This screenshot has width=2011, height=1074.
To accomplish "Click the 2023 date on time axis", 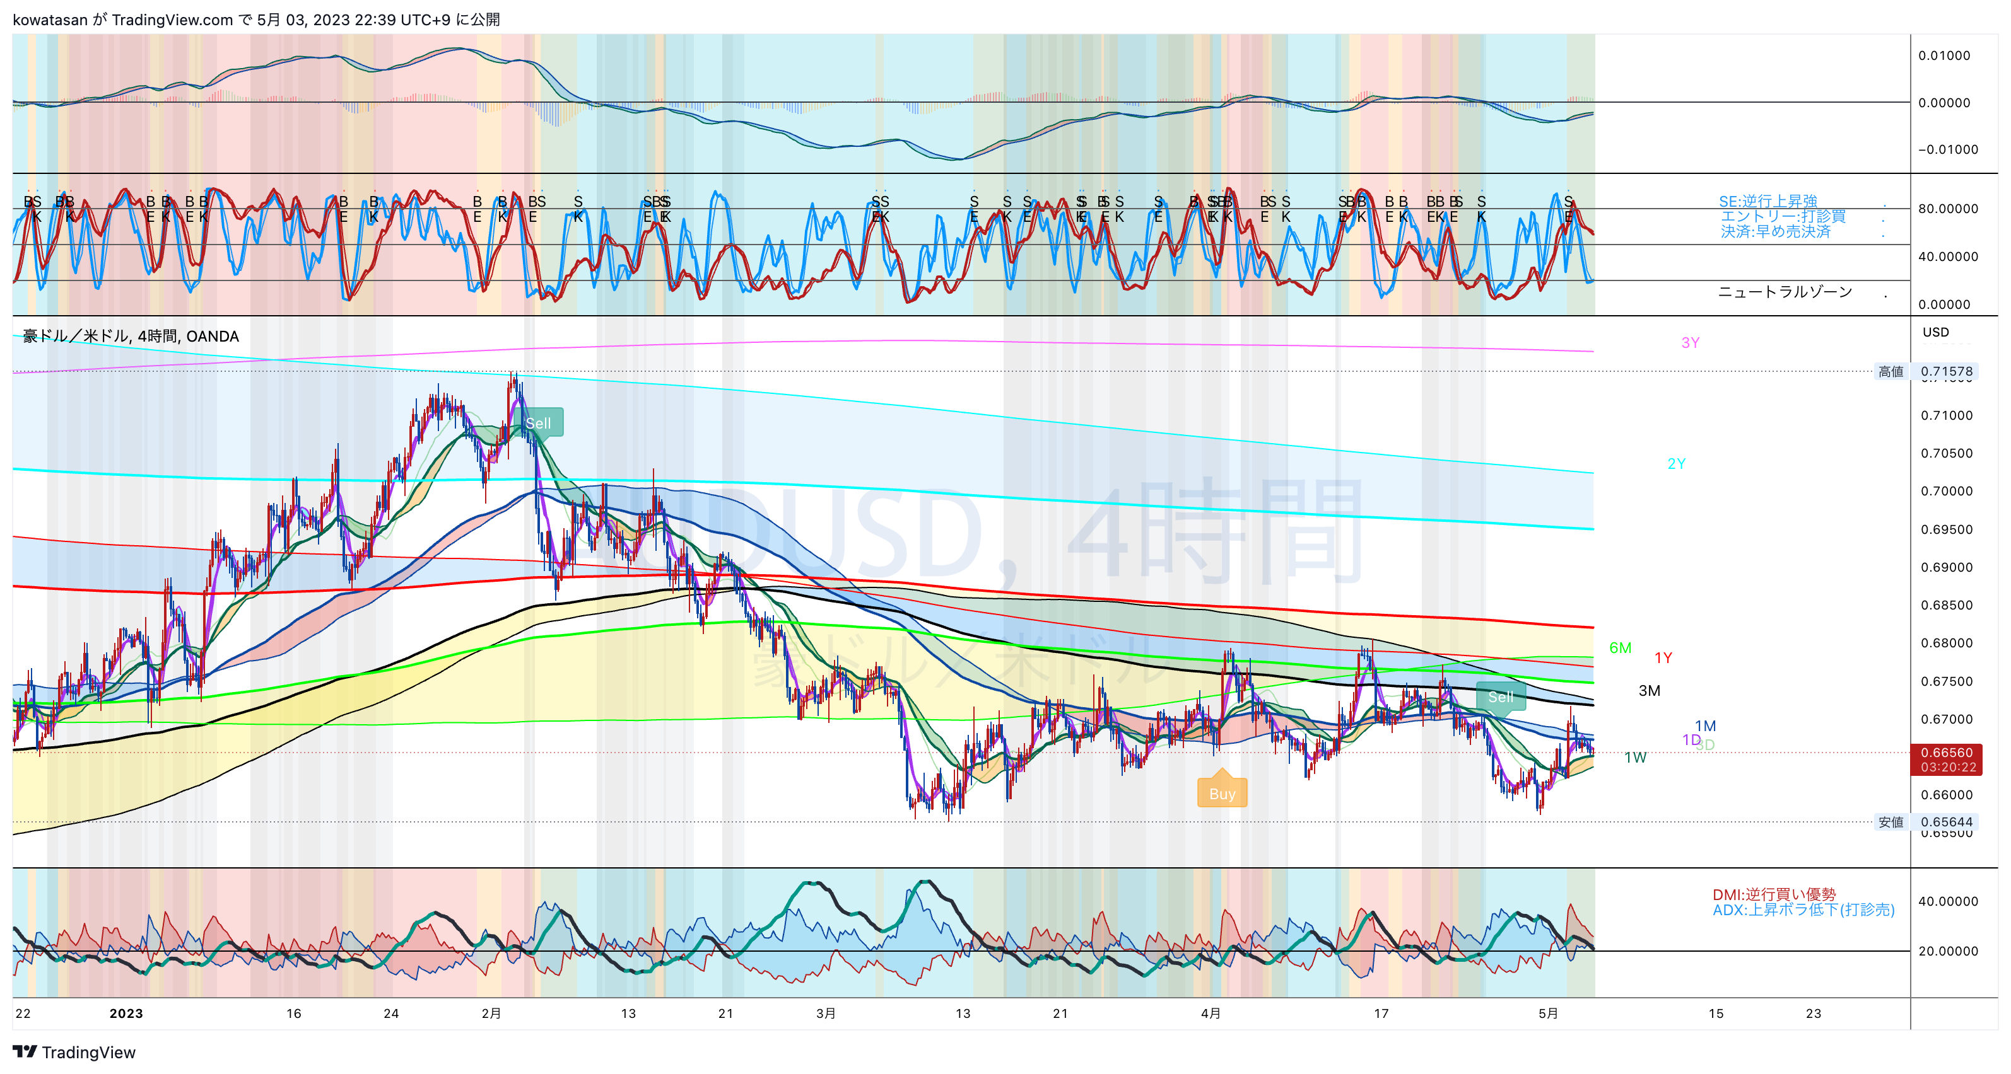I will 126,1013.
